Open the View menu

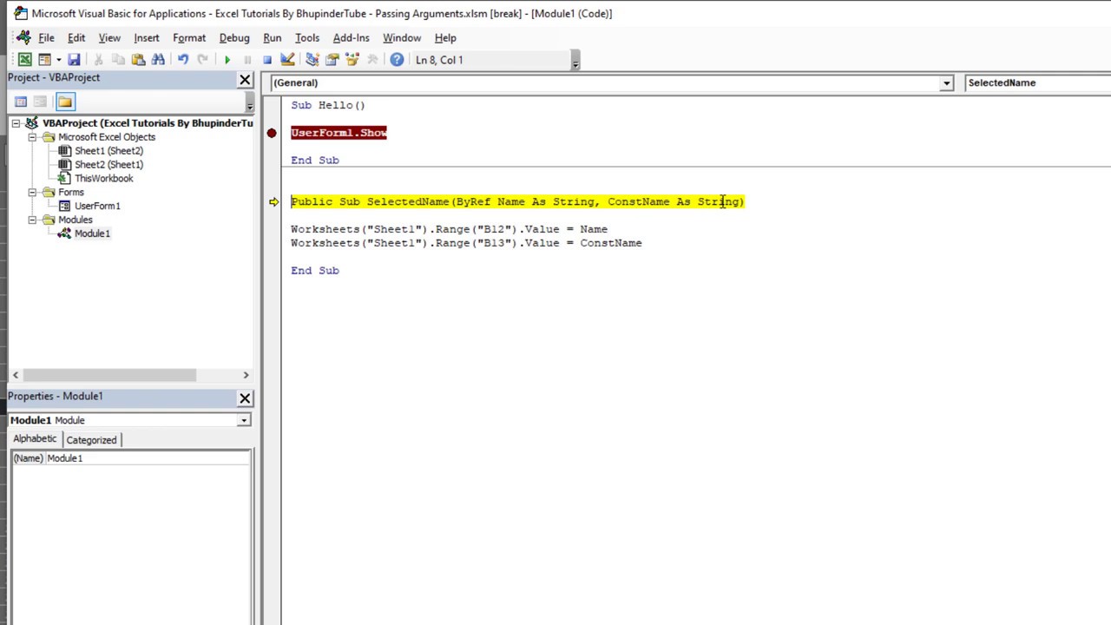tap(109, 38)
